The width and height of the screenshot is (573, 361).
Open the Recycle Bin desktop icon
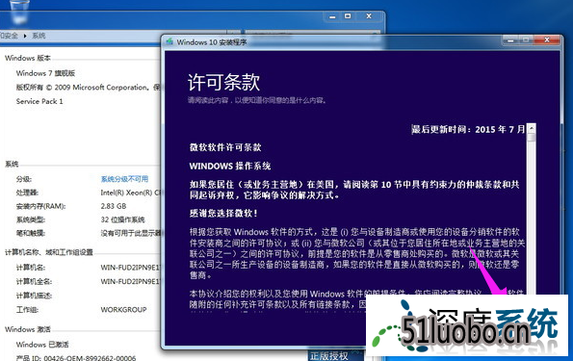[x=19, y=11]
